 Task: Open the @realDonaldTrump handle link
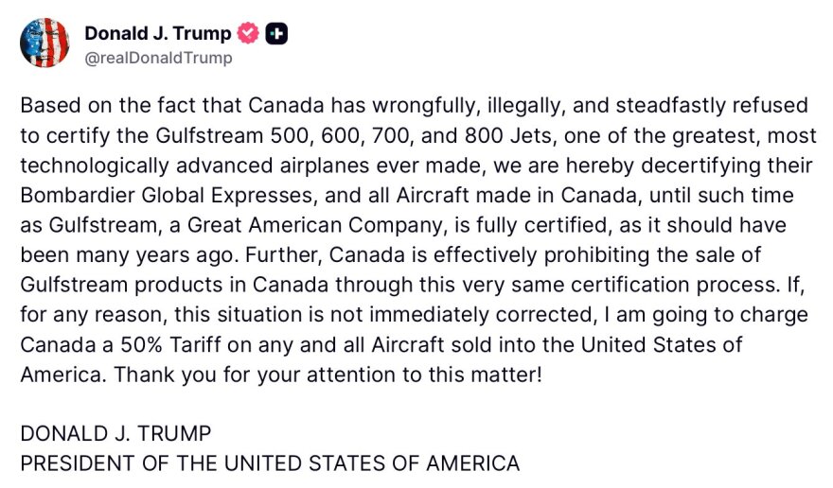point(158,58)
